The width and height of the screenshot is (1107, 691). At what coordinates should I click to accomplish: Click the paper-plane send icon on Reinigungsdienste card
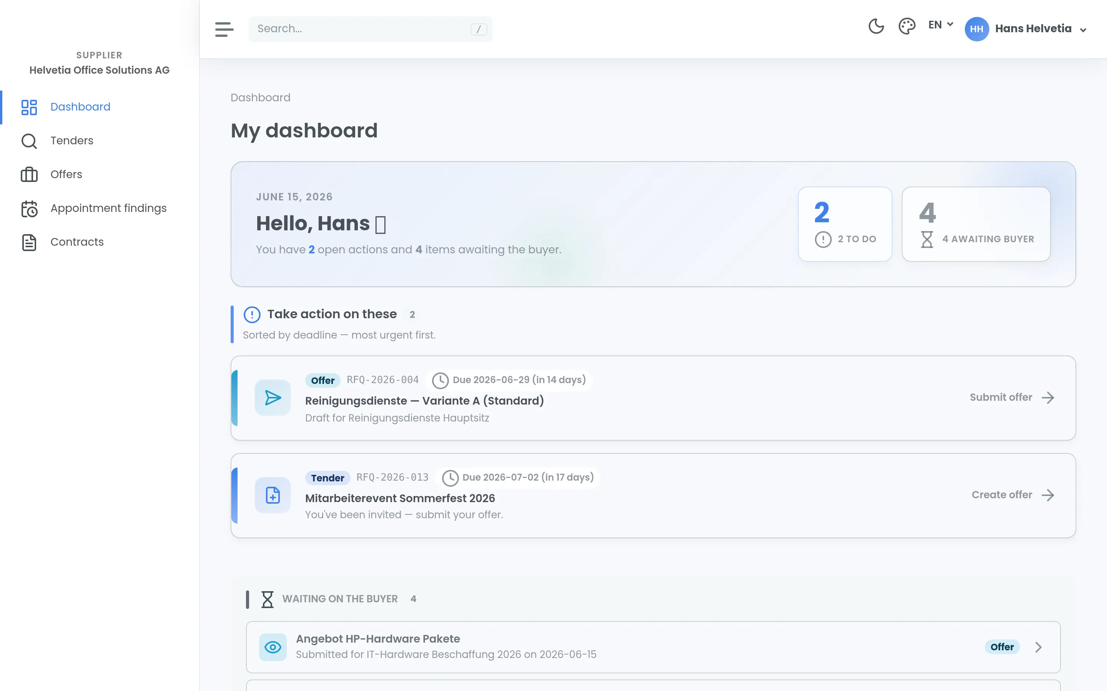pos(273,398)
